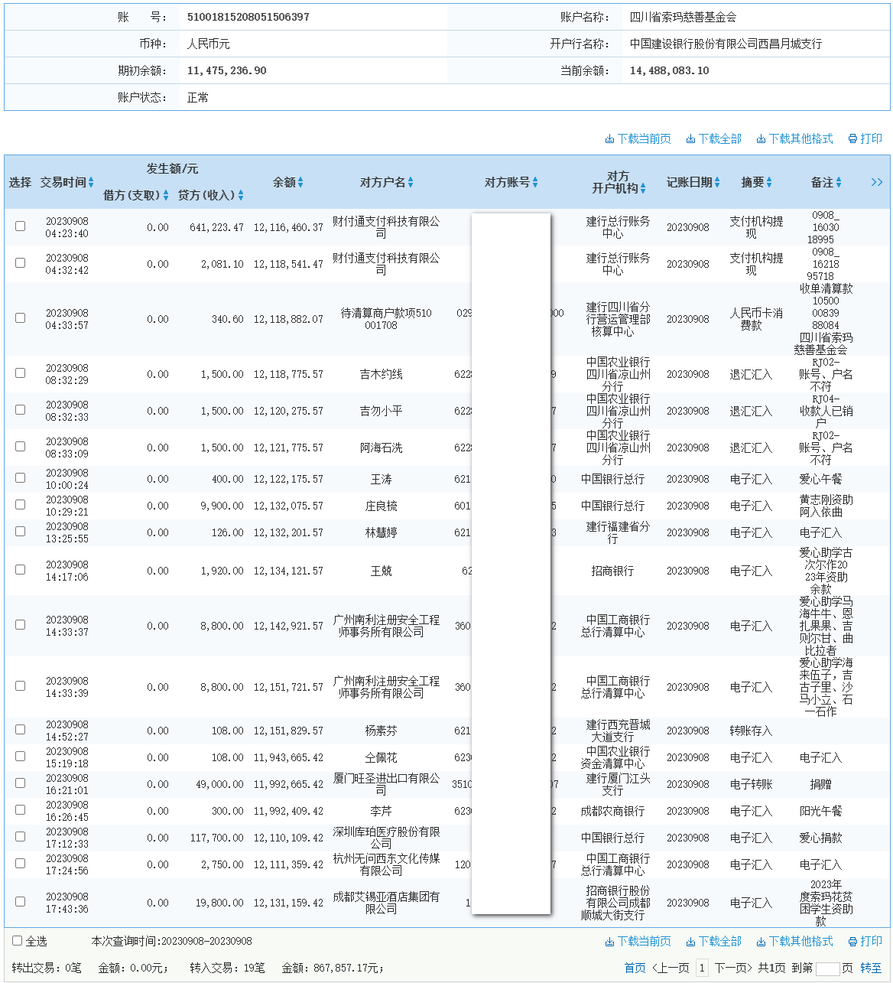This screenshot has width=893, height=983.
Task: Tick checkbox for 吉木约线 row
Action: pos(21,373)
